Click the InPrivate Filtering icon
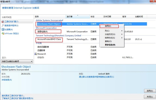The height and width of the screenshot is (100, 156). [3, 34]
